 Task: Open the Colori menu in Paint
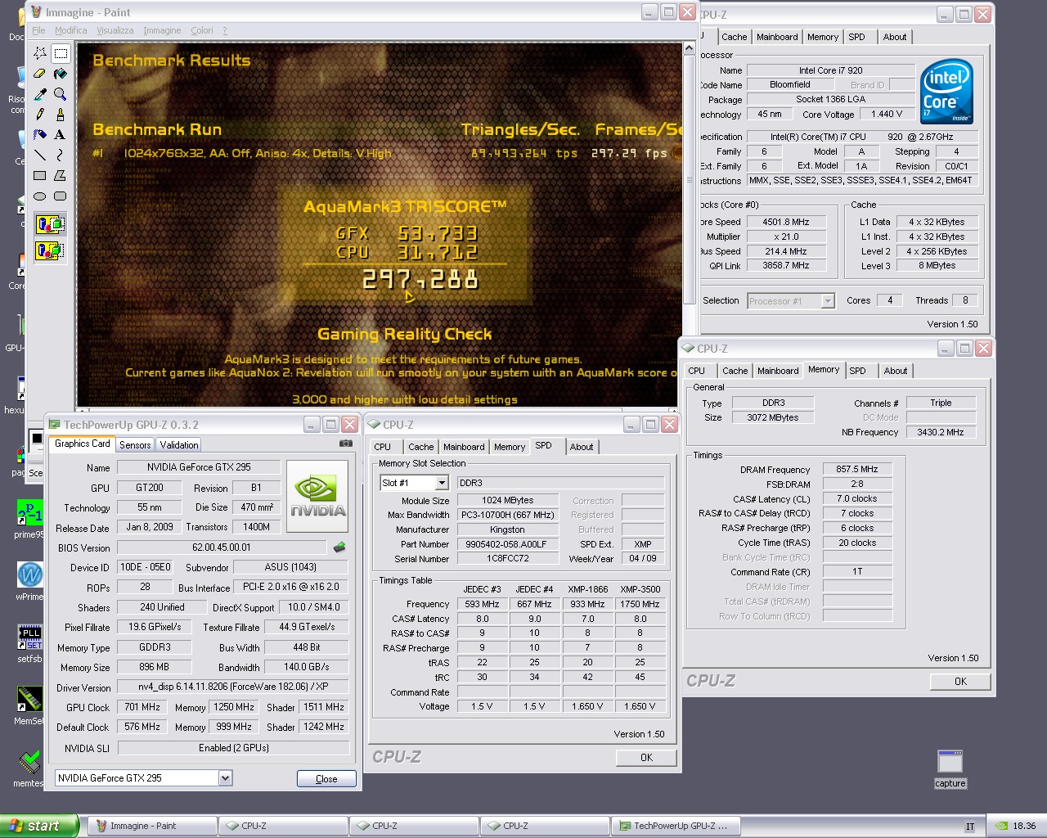tap(202, 30)
